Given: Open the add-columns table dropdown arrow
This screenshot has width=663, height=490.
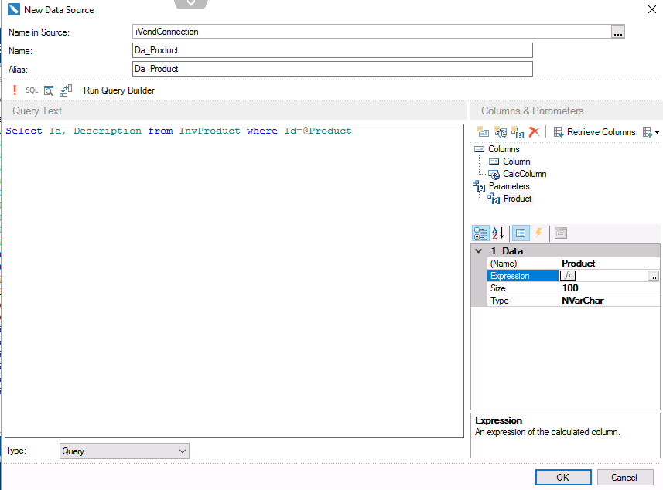Looking at the screenshot, I should (x=657, y=133).
